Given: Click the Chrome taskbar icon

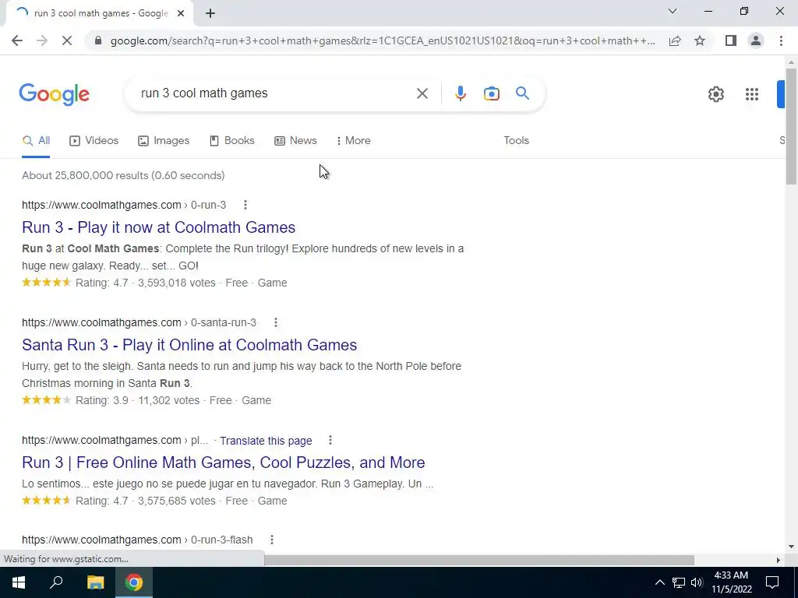Looking at the screenshot, I should 134,582.
